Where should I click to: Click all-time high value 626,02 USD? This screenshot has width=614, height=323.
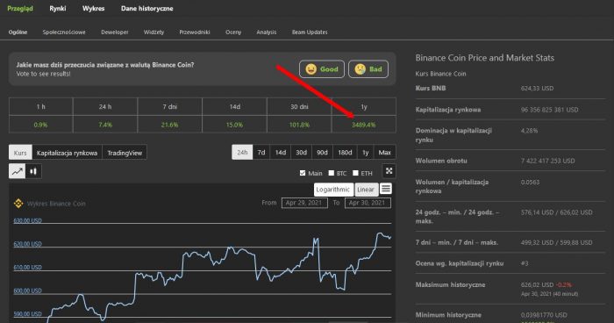pos(537,284)
